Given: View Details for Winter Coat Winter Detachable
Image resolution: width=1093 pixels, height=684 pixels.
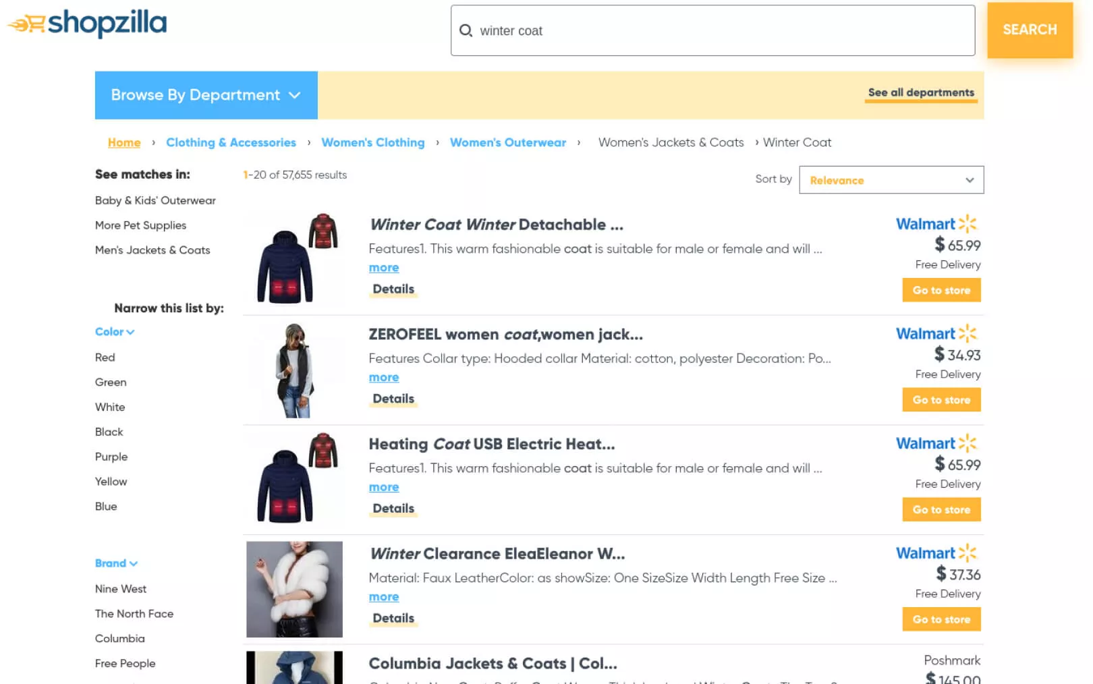Looking at the screenshot, I should 393,289.
